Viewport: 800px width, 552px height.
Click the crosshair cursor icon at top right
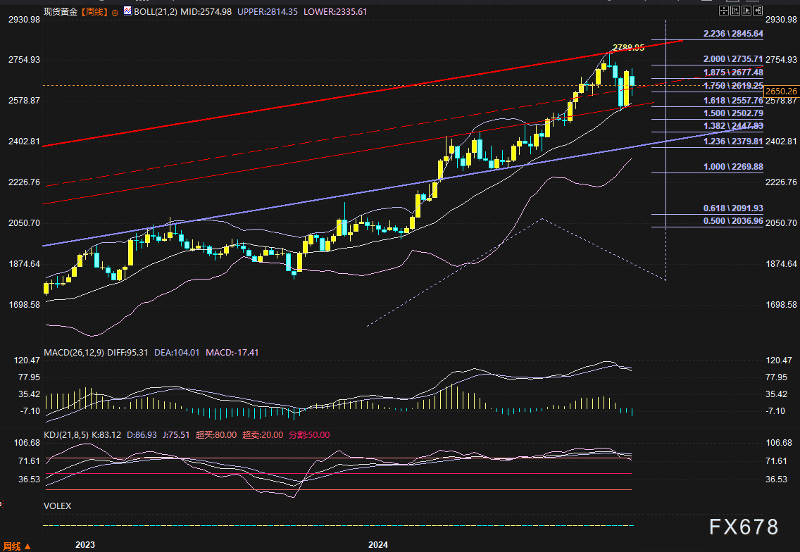[x=723, y=12]
